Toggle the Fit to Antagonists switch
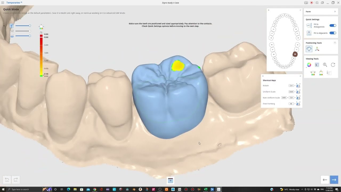Screen dimensions: 341x192 [333, 26]
